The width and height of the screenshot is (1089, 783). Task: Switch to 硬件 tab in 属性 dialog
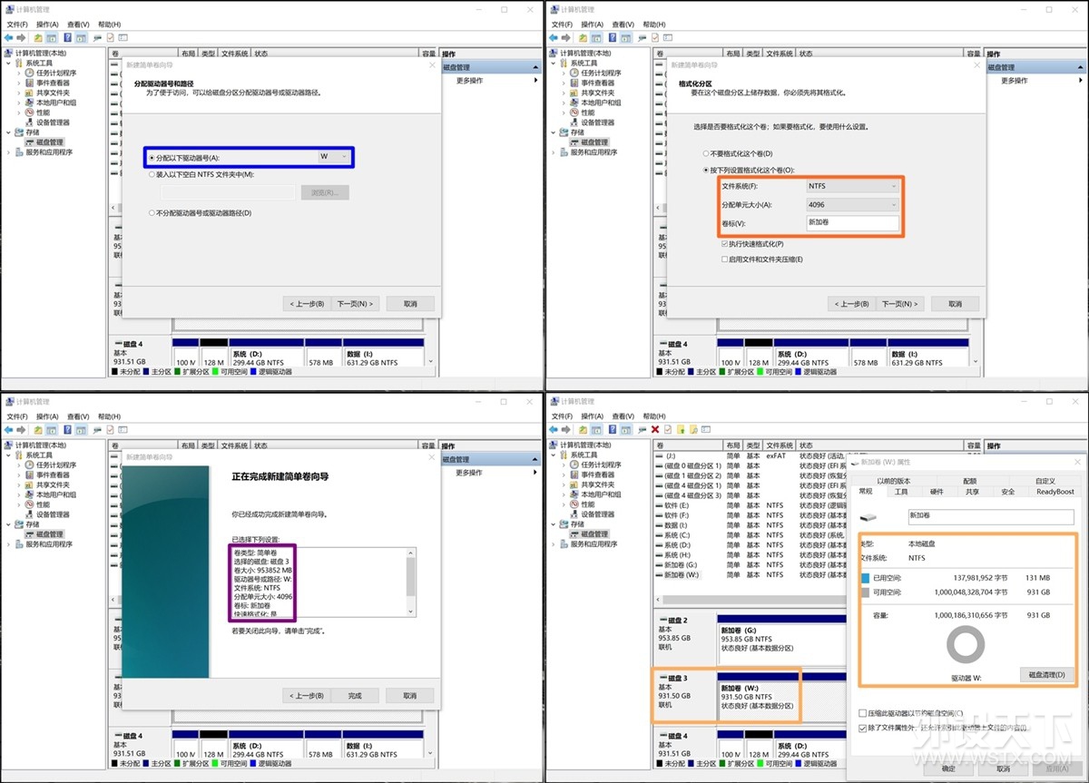[937, 492]
